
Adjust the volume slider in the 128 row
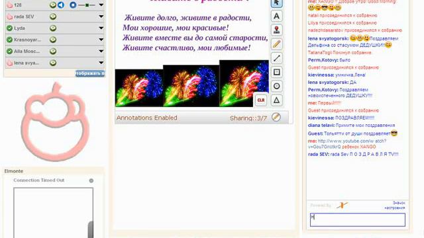[x=87, y=5]
